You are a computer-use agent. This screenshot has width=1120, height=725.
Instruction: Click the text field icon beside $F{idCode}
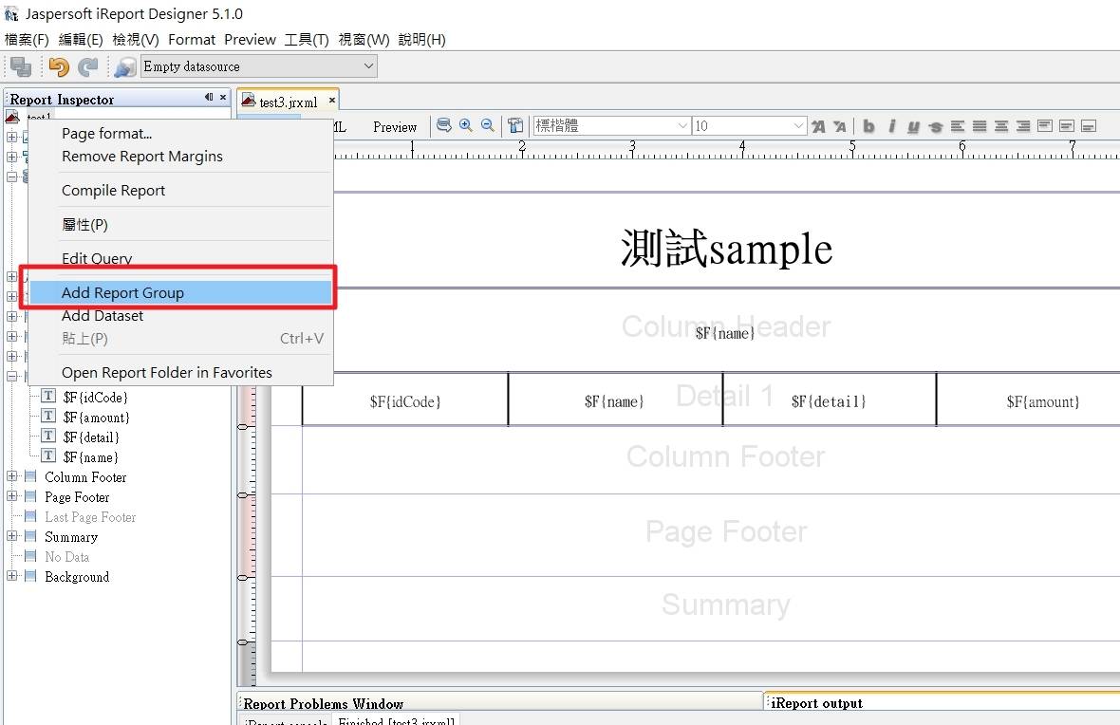48,397
